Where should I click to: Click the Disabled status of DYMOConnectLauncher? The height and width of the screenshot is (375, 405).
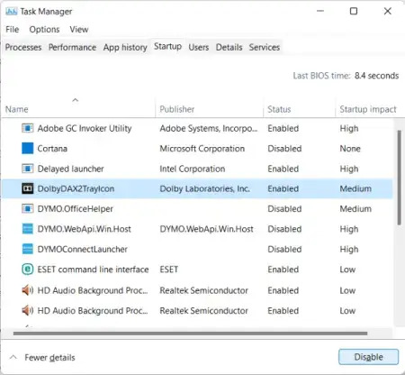pyautogui.click(x=284, y=249)
